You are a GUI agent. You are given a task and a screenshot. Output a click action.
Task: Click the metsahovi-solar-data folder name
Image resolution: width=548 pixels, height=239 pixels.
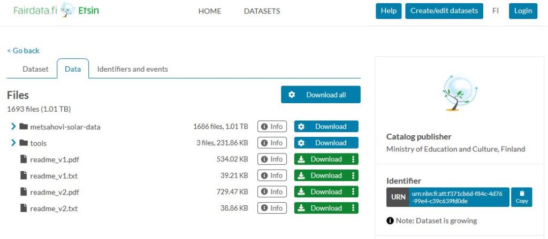(x=65, y=127)
